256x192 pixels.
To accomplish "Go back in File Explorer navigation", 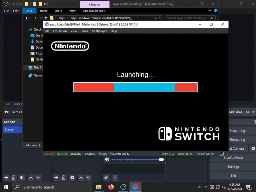I will tap(27, 18).
